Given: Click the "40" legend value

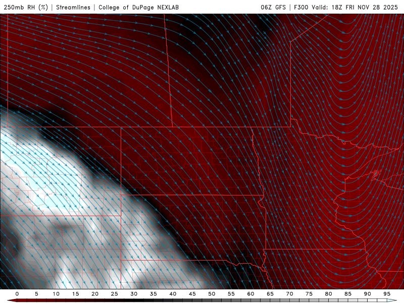Looking at the screenshot, I should pyautogui.click(x=173, y=294).
